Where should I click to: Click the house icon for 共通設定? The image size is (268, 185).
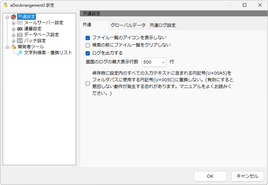click(x=13, y=17)
